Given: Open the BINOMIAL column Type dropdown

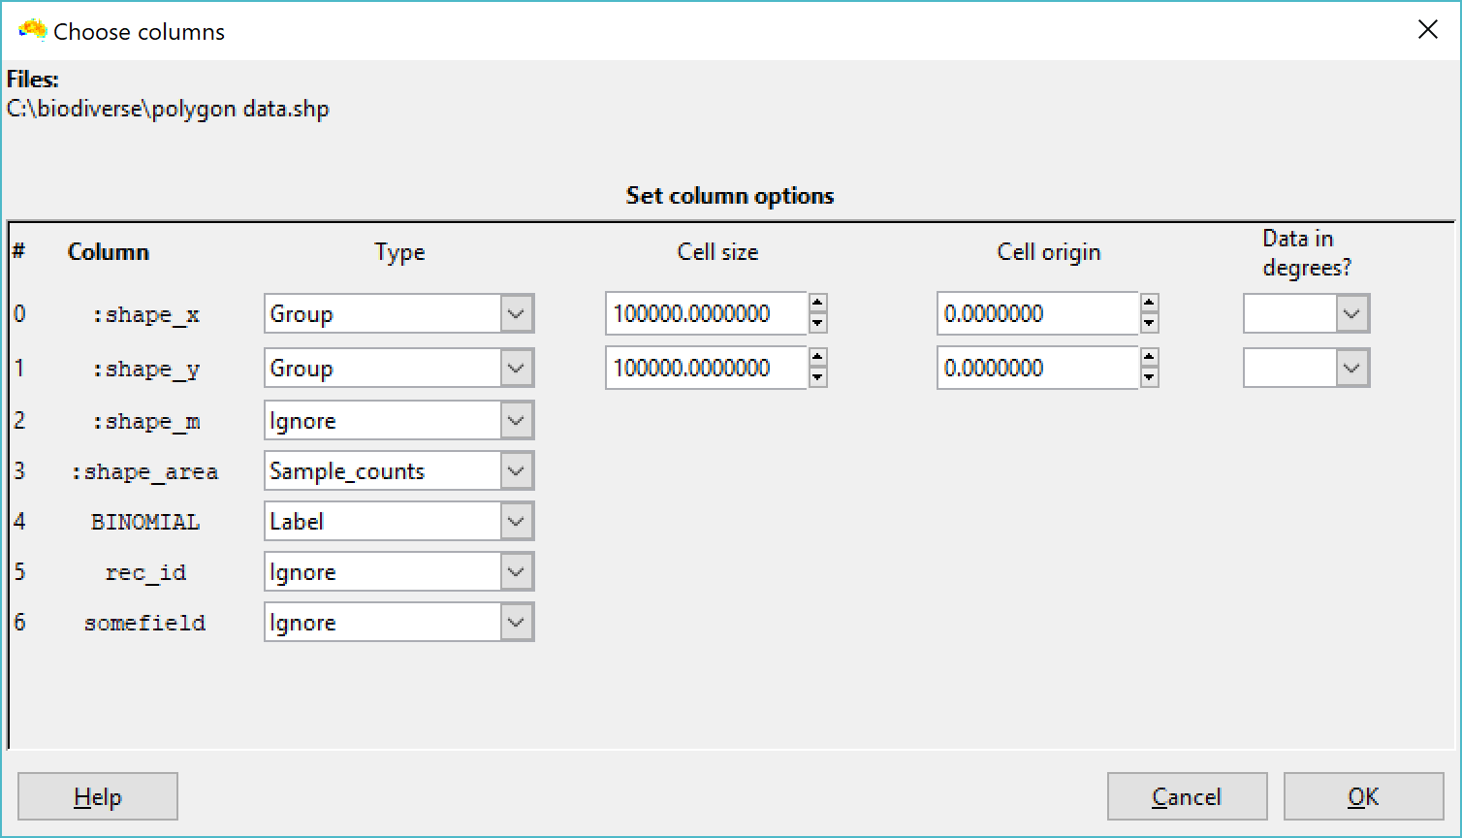Looking at the screenshot, I should (516, 522).
